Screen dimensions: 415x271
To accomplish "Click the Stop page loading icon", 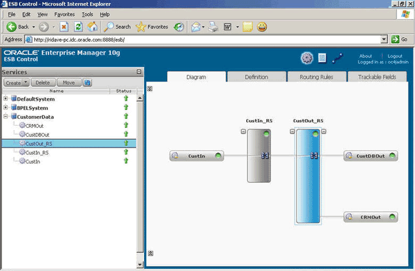I will (x=64, y=27).
